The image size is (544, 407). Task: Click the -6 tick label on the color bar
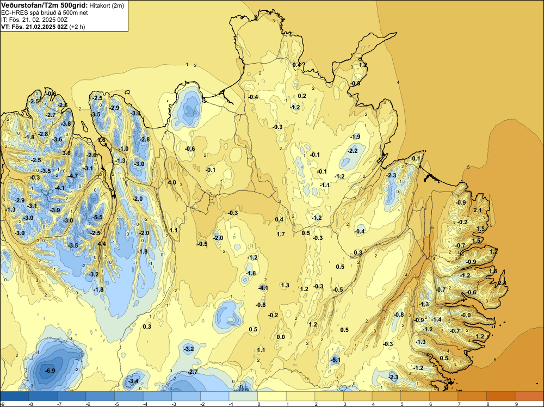point(88,404)
